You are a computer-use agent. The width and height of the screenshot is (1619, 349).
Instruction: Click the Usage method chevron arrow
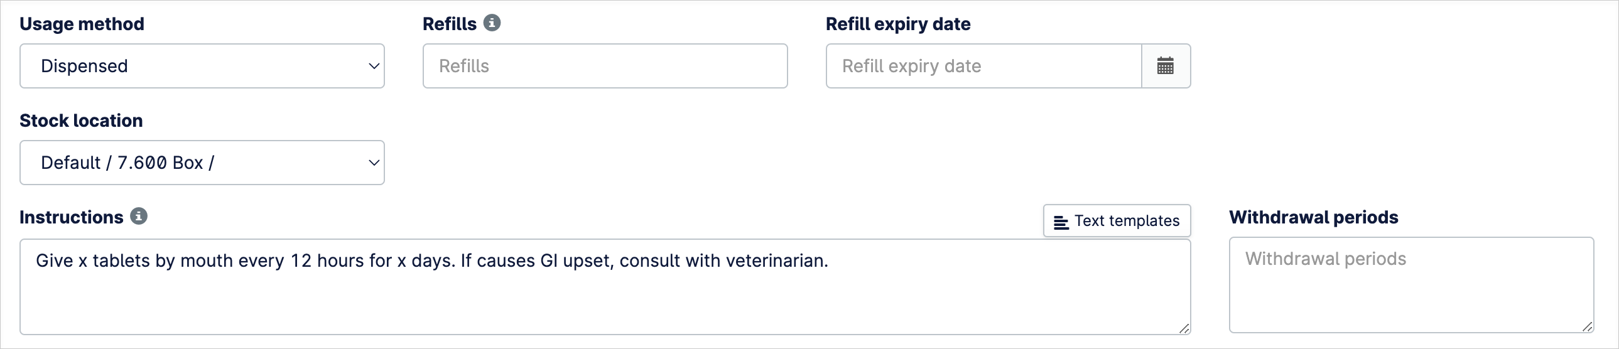pos(374,66)
